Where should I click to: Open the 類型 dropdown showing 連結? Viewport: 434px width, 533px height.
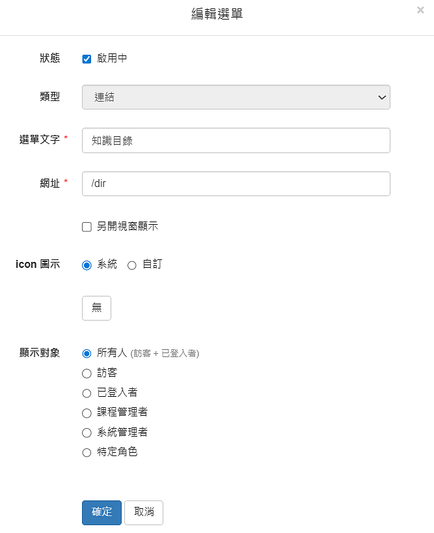pos(236,97)
